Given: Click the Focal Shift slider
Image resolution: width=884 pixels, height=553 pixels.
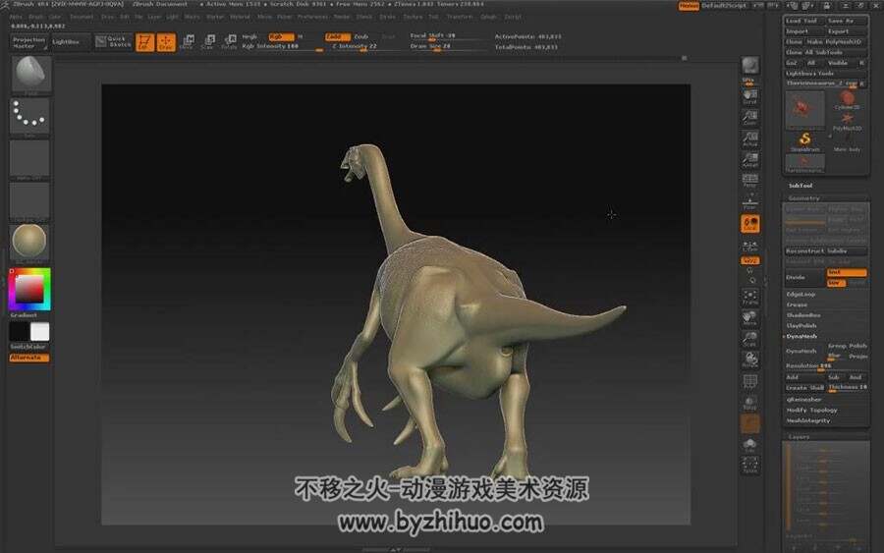Looking at the screenshot, I should 448,35.
